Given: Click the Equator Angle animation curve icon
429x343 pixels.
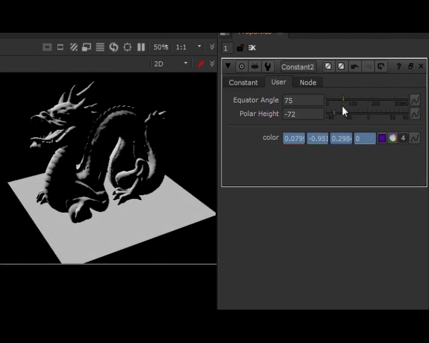Looking at the screenshot, I should [415, 100].
